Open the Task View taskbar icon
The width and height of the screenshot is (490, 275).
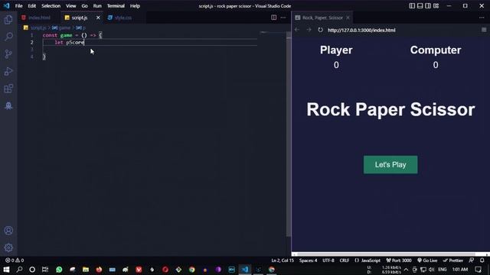point(45,270)
